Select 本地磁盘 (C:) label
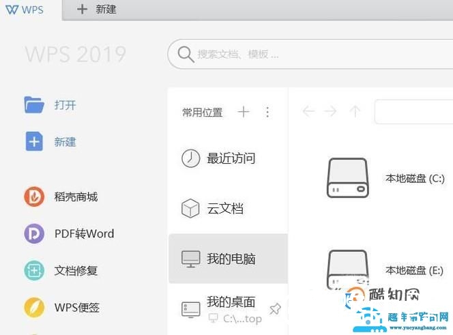This screenshot has width=453, height=335. click(415, 179)
